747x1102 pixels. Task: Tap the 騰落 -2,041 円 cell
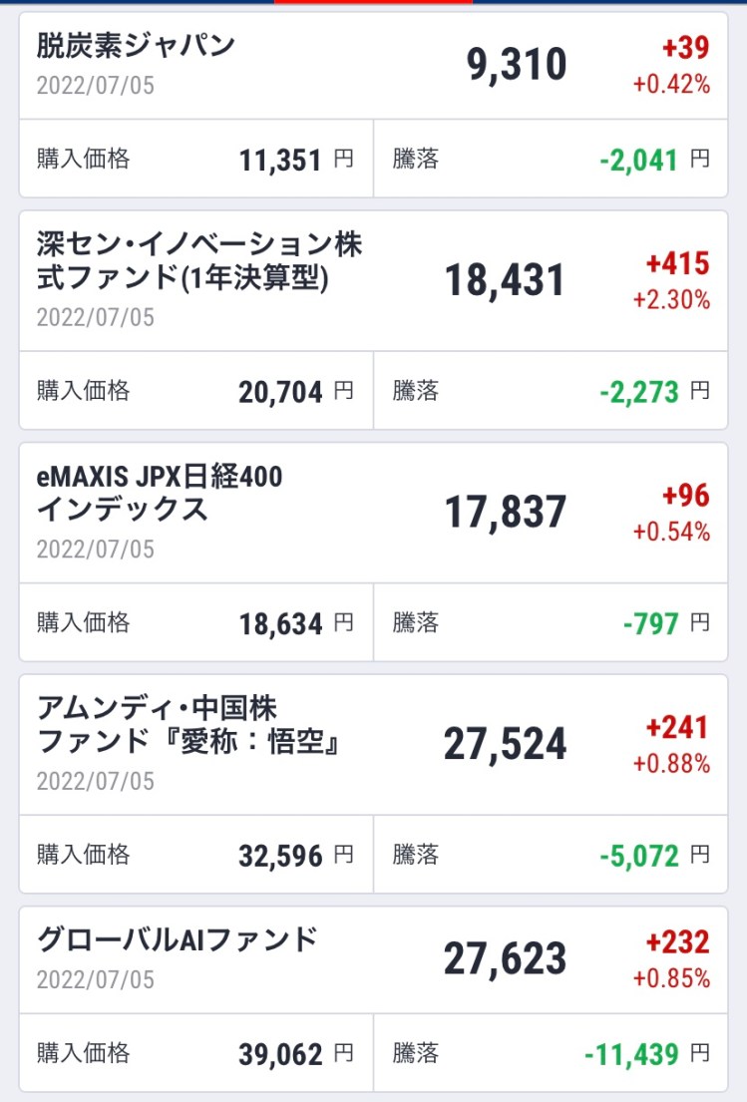click(x=551, y=160)
